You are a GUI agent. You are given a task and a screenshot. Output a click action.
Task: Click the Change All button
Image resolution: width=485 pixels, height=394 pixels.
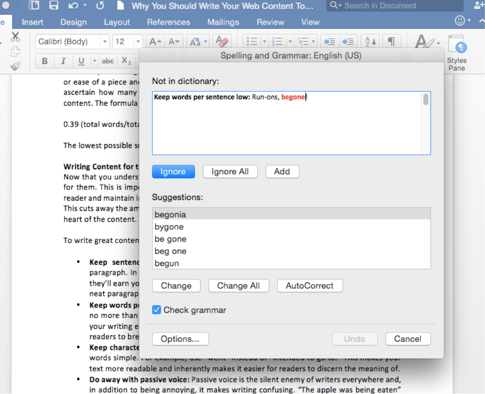pos(239,286)
